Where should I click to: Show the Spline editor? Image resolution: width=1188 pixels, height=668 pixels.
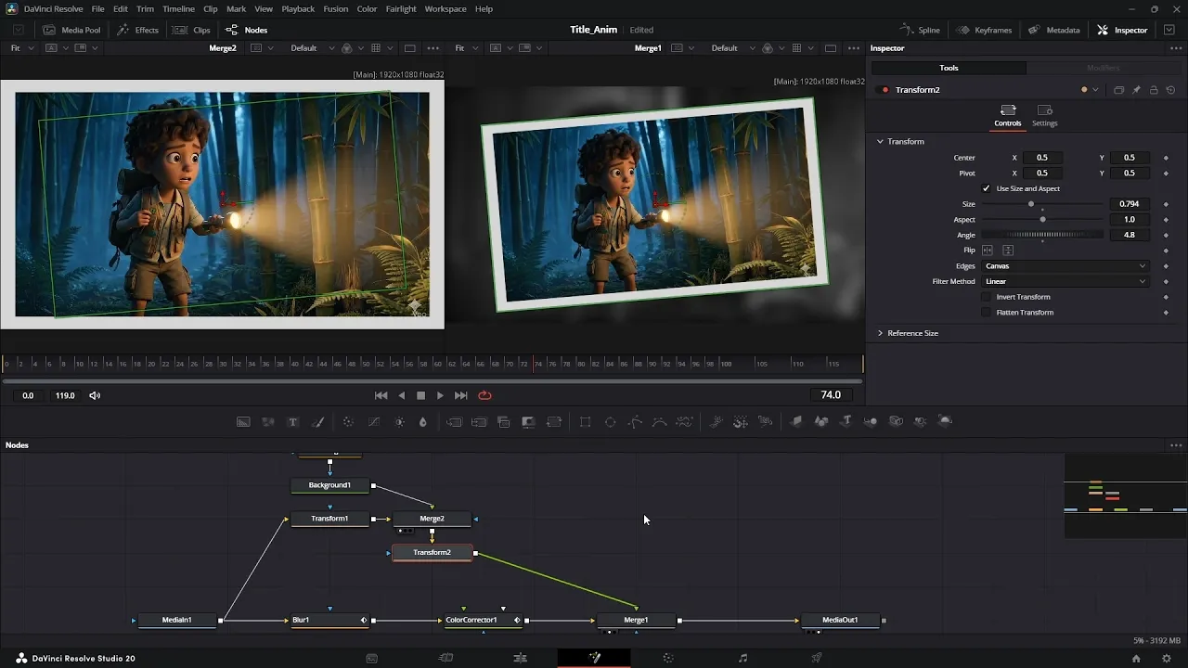(920, 30)
